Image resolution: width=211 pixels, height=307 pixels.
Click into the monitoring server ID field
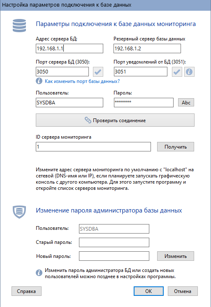point(93,146)
